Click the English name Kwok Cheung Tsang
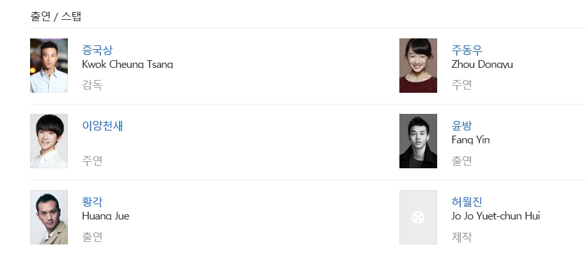 (127, 64)
